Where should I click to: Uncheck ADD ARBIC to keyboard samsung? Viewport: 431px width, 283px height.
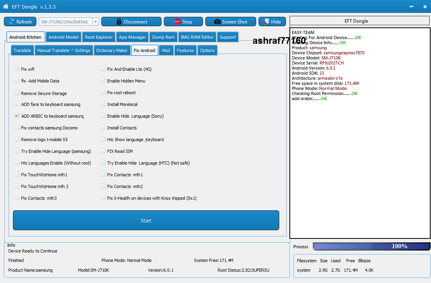point(17,116)
